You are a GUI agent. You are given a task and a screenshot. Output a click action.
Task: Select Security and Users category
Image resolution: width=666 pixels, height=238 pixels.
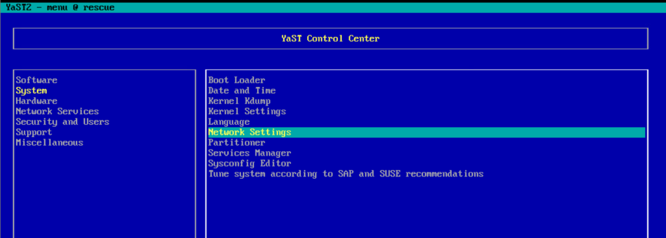tap(62, 121)
